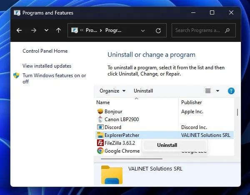Focus the Search Programs field
Image resolution: width=250 pixels, height=195 pixels.
204,30
